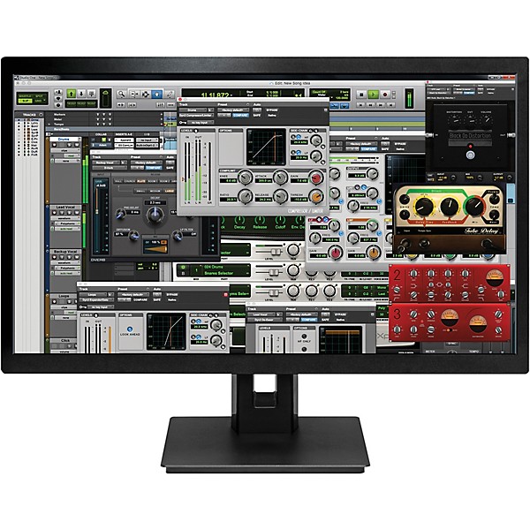Open D-Verb Backup Vocal track selector

[x=106, y=163]
